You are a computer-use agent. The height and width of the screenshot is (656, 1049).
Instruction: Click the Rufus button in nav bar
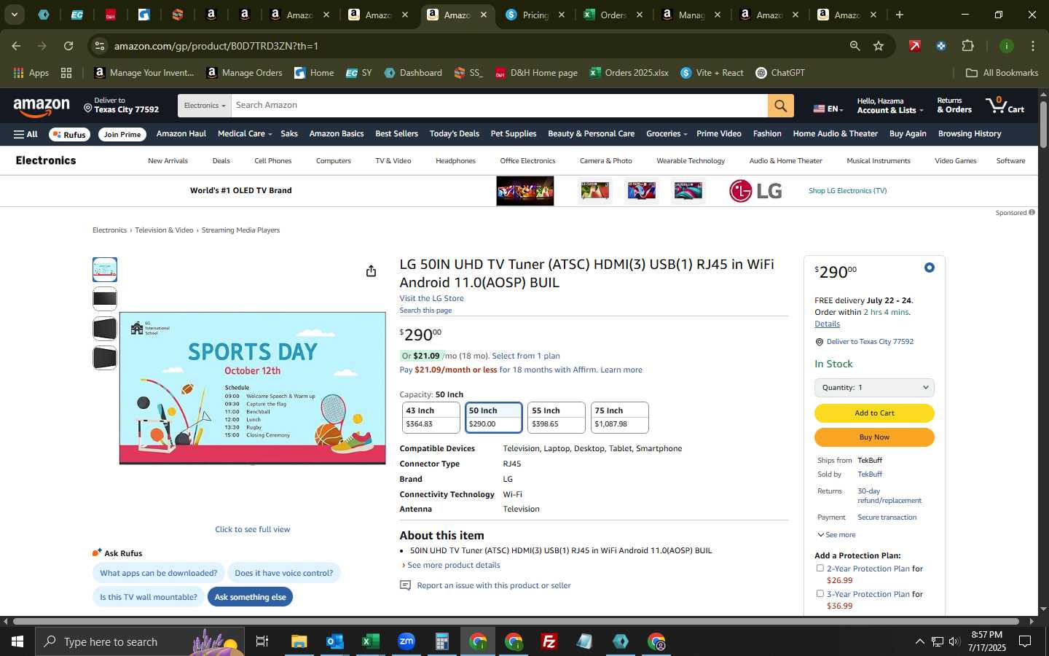[x=68, y=134]
